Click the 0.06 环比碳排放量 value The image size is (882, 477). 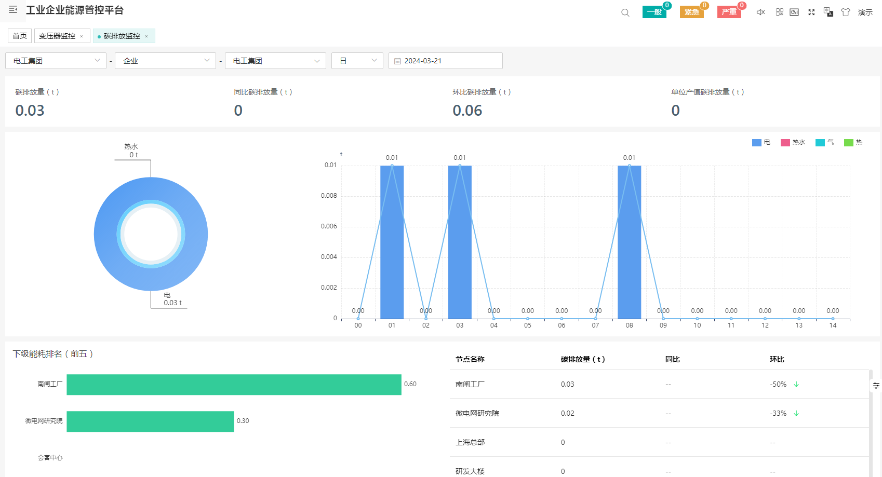(x=467, y=111)
